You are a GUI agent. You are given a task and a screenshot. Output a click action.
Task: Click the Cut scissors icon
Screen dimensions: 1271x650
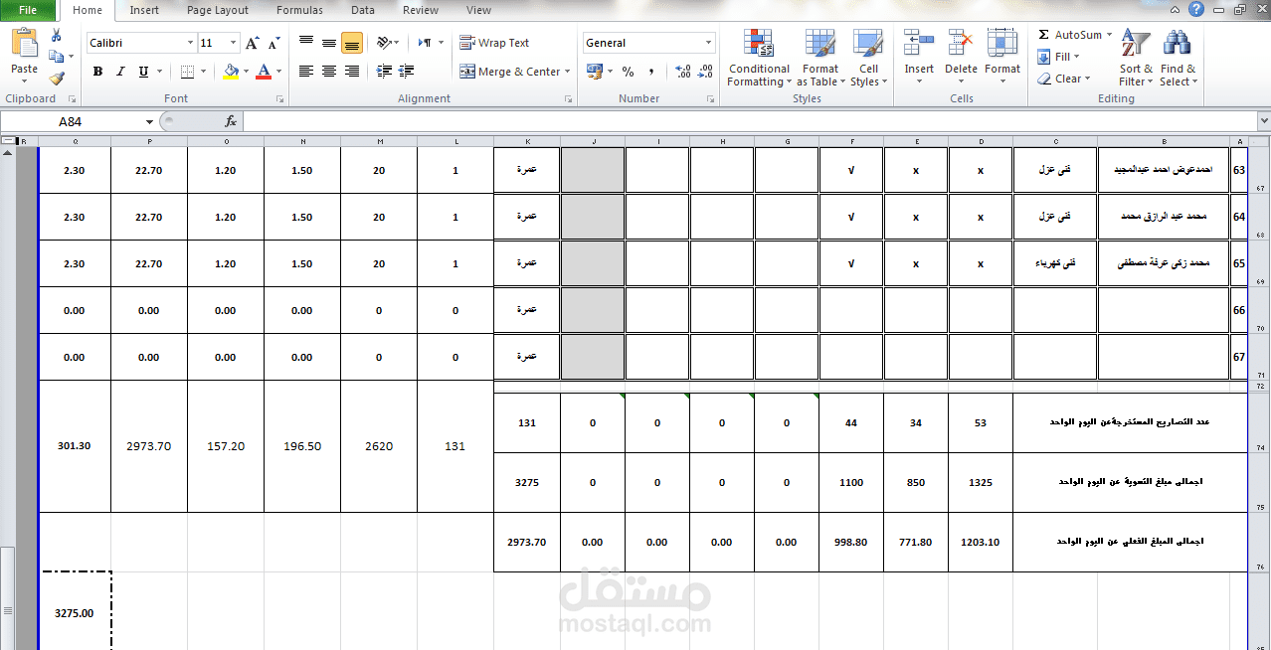coord(56,36)
